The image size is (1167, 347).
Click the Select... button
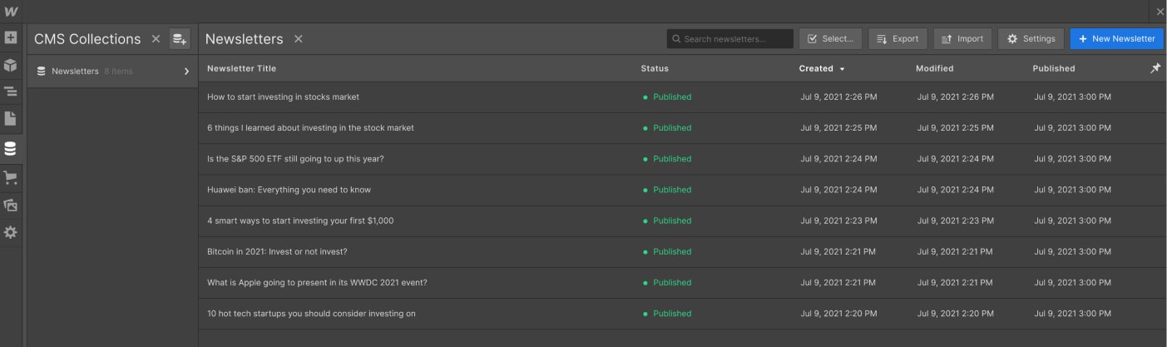(x=831, y=39)
